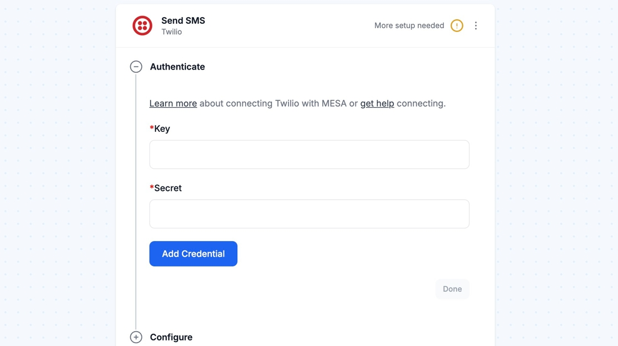Focus the Secret input field
The width and height of the screenshot is (618, 346).
(x=309, y=214)
